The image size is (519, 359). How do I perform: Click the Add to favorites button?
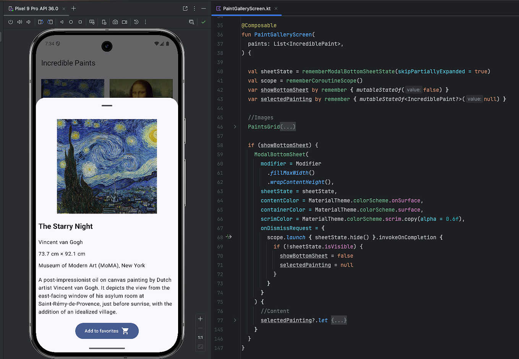point(107,331)
